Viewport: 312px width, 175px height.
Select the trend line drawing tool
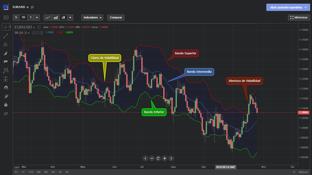coord(6,36)
